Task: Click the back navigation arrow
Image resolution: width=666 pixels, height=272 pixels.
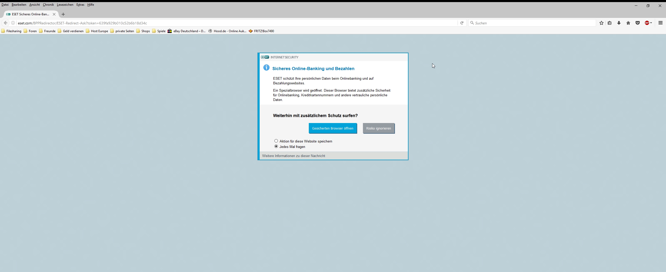Action: (x=5, y=23)
